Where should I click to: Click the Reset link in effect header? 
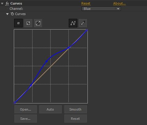86,3
